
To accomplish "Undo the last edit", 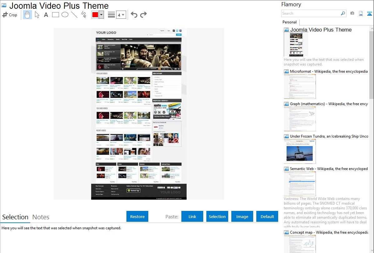I will click(134, 15).
